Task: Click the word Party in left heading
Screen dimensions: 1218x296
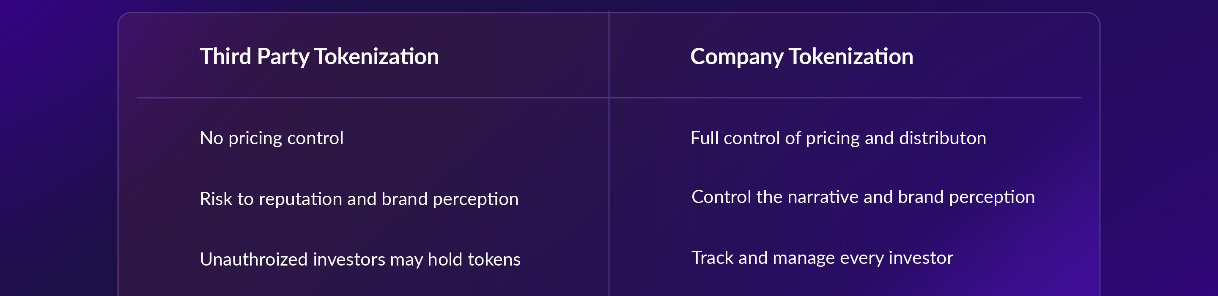Action: (x=283, y=57)
